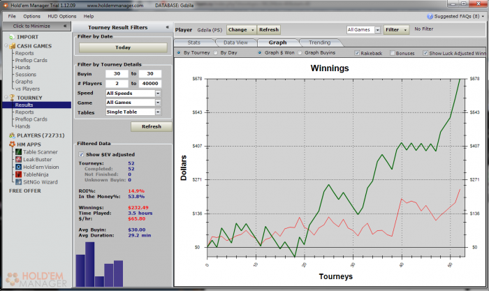This screenshot has height=291, width=489.
Task: Open the Change player dropdown button
Action: pos(242,29)
